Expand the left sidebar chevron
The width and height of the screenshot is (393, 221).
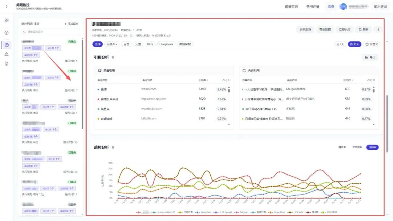tap(7, 7)
